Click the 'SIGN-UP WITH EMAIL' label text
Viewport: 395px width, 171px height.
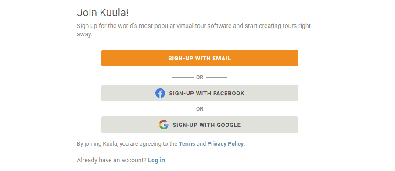(x=200, y=59)
